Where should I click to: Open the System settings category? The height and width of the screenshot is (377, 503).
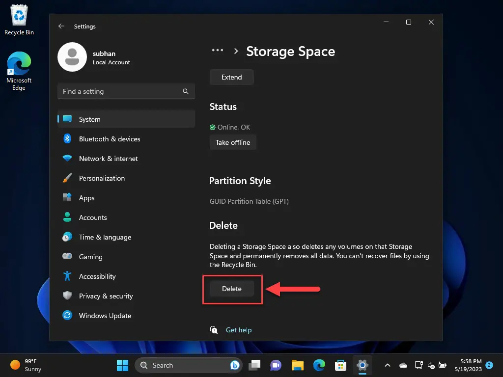[x=126, y=119]
